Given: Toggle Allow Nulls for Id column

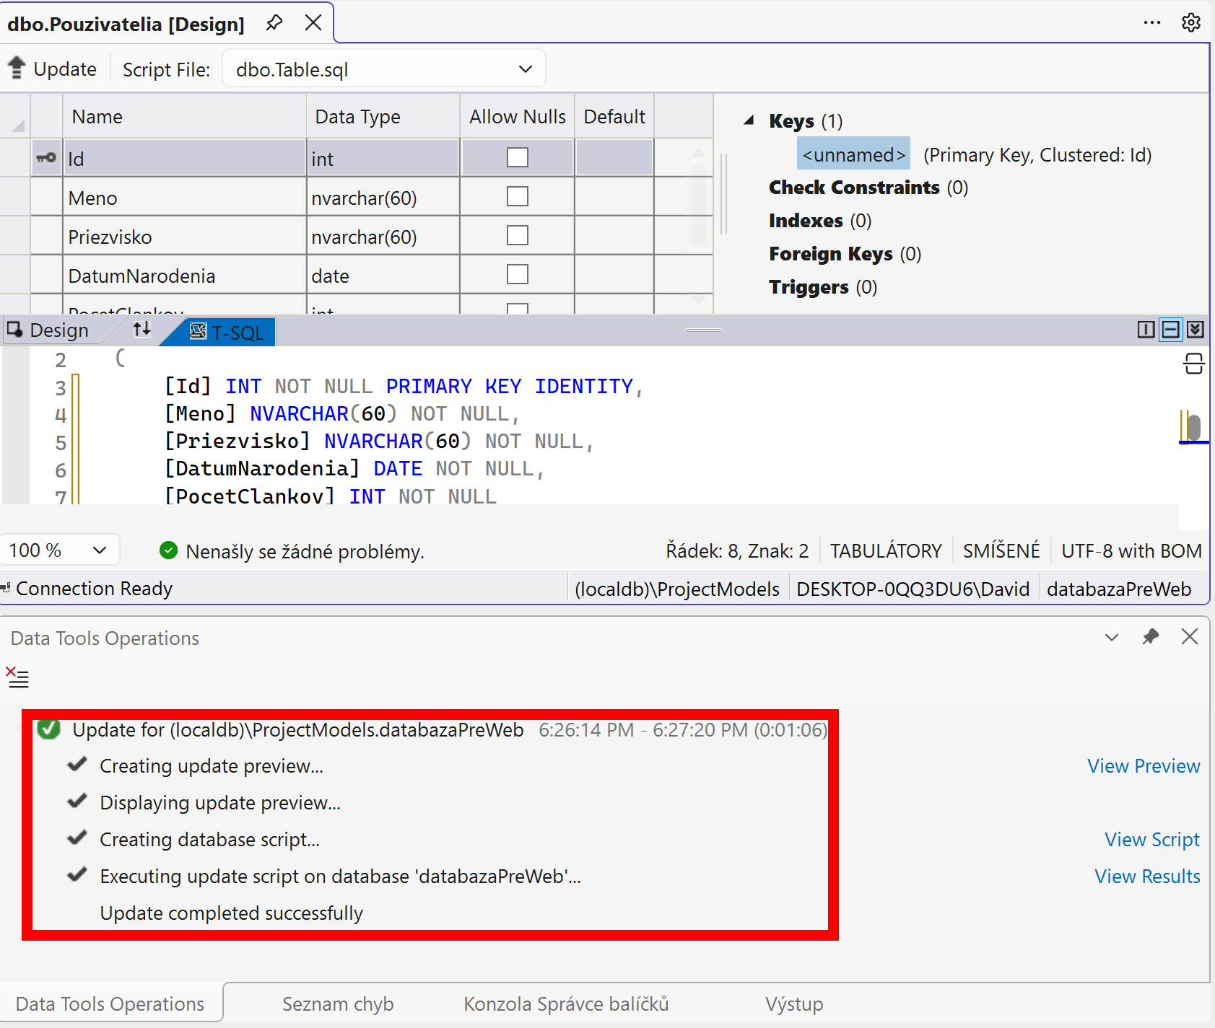Looking at the screenshot, I should (x=518, y=157).
